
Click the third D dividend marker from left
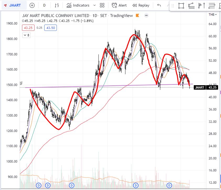tap(71, 185)
